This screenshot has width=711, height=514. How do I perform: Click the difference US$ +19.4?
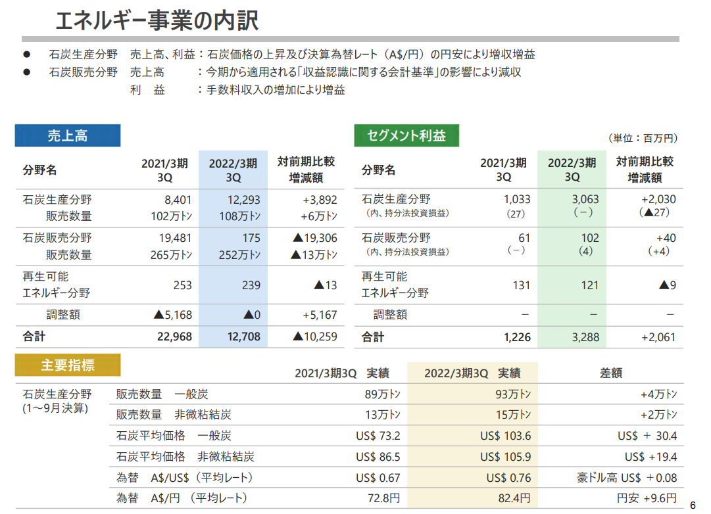tap(650, 457)
